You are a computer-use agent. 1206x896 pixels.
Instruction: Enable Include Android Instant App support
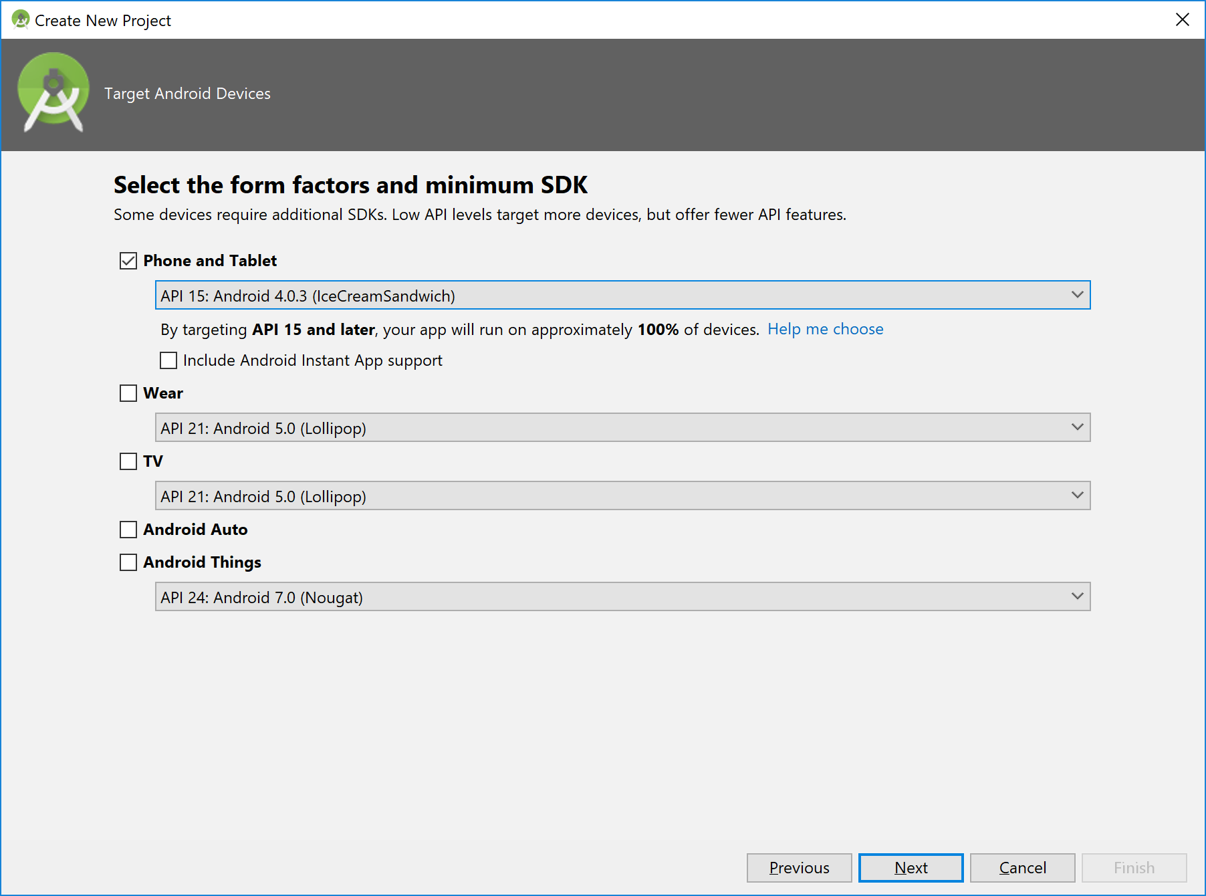[168, 360]
